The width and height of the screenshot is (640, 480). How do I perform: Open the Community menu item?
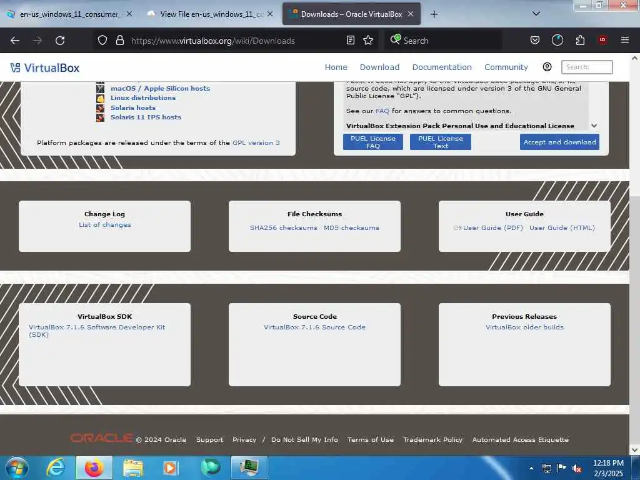point(506,67)
